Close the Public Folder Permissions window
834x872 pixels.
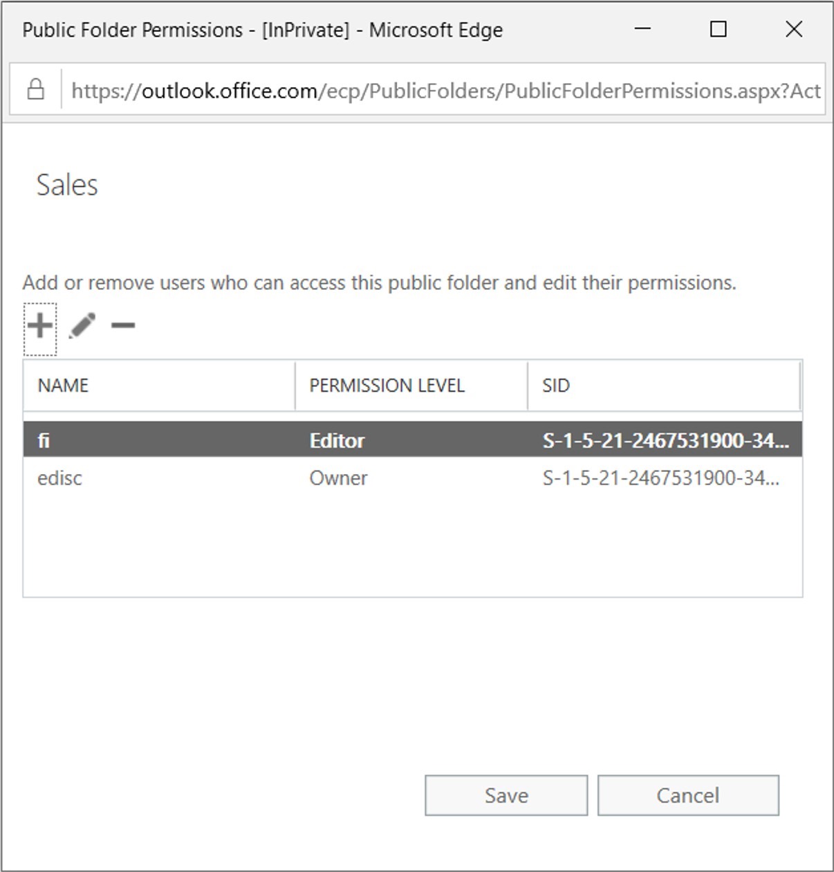(x=794, y=29)
